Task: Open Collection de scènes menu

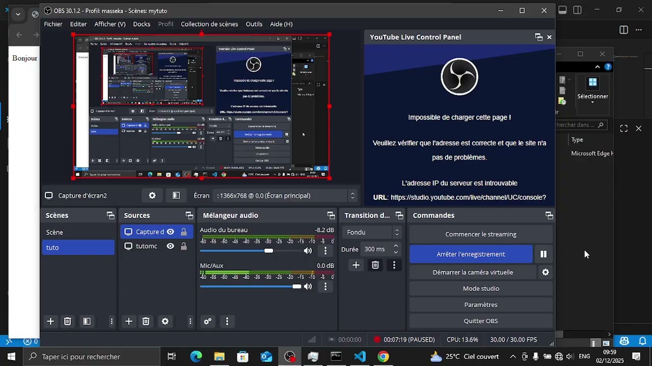Action: tap(209, 24)
